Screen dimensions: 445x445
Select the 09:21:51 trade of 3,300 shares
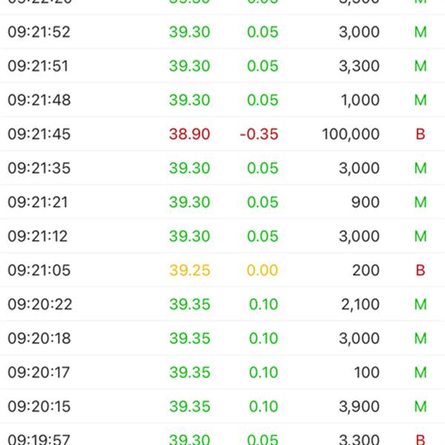(x=222, y=65)
